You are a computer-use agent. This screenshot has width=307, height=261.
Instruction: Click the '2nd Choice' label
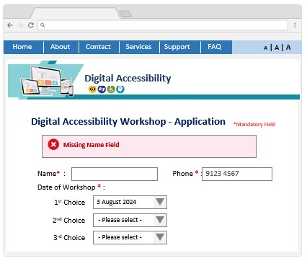69,221
